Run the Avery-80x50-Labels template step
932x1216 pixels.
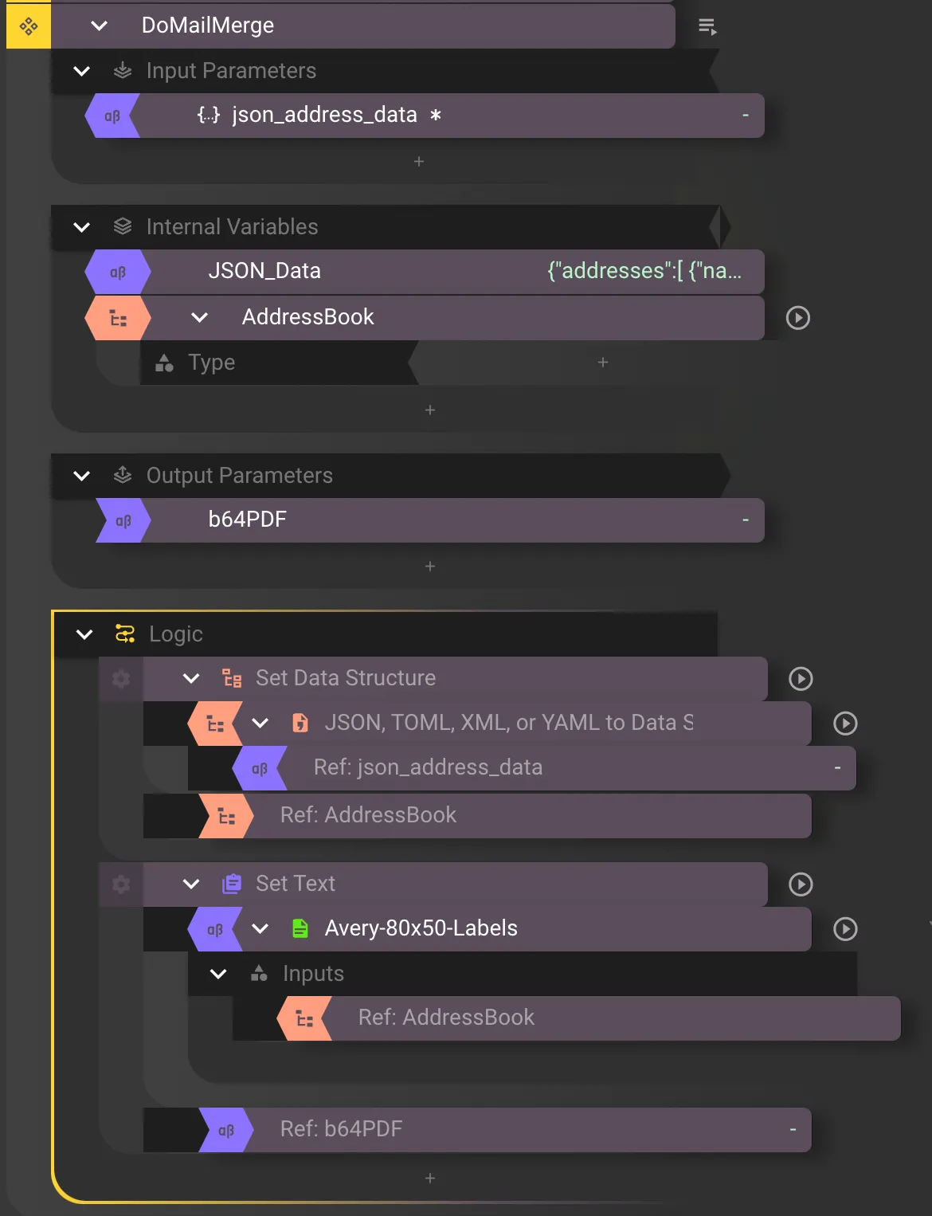[845, 928]
